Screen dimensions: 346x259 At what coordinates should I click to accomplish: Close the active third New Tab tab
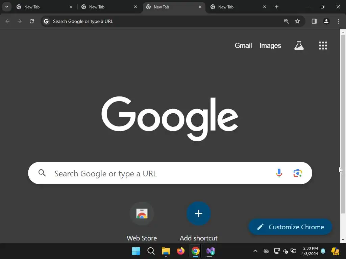click(x=200, y=7)
